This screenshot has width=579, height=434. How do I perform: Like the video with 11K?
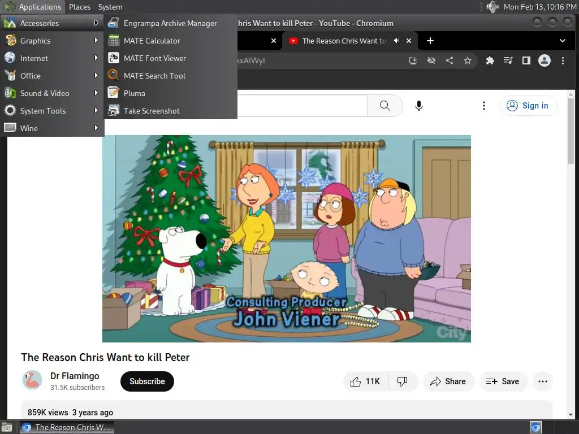click(x=366, y=381)
